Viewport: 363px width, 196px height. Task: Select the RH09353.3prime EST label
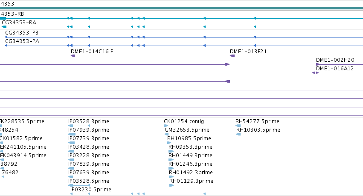(x=190, y=147)
